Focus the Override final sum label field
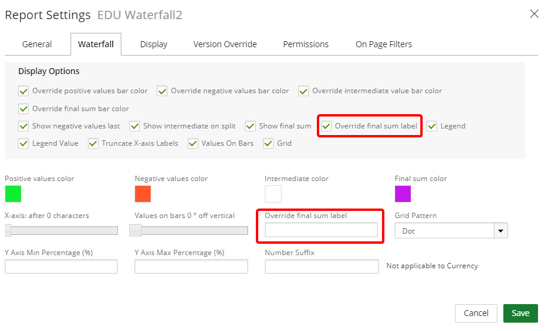Image resolution: width=547 pixels, height=331 pixels. point(321,230)
